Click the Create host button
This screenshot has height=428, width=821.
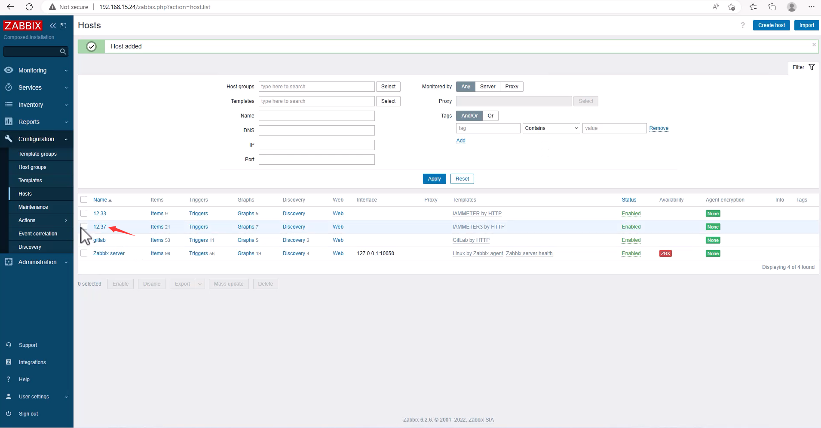tap(771, 25)
